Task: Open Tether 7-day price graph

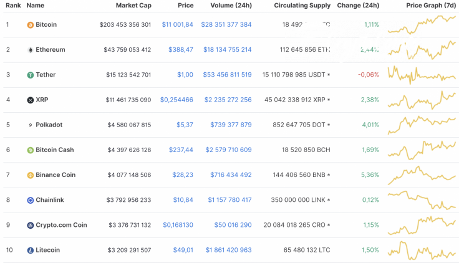Action: (422, 75)
